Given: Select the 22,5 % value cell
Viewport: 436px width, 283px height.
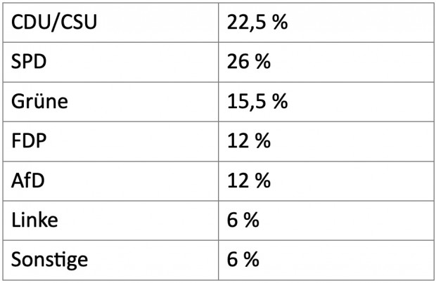Looking at the screenshot, I should pos(326,22).
